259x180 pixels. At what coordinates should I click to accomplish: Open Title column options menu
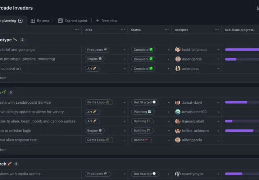pos(77,30)
